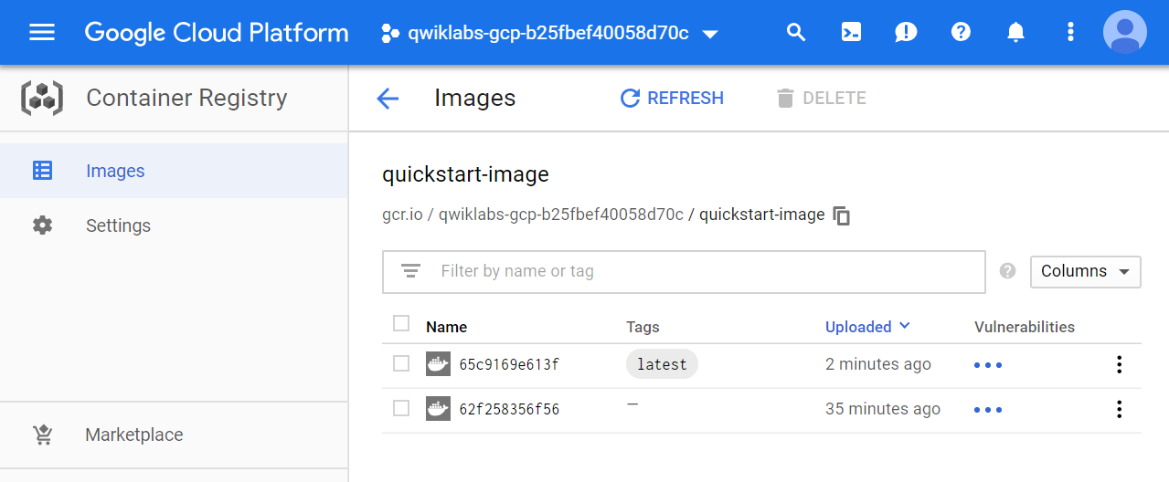Activate Cloud Shell terminal icon
This screenshot has height=482, width=1169.
coord(851,33)
